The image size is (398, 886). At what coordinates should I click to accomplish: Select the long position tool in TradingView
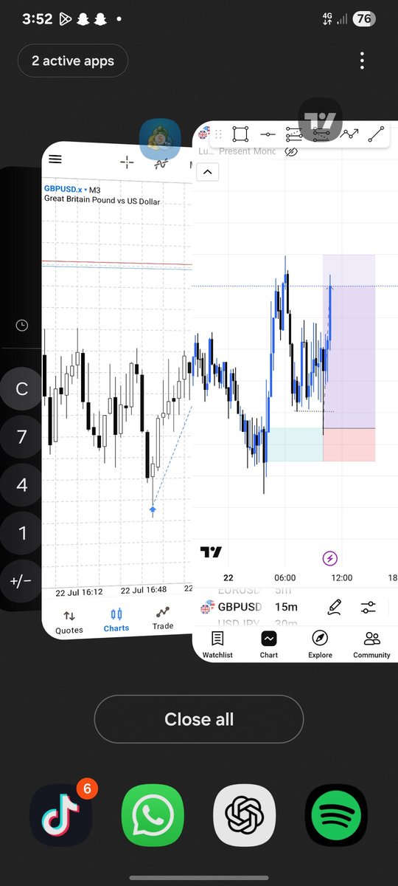pyautogui.click(x=294, y=134)
